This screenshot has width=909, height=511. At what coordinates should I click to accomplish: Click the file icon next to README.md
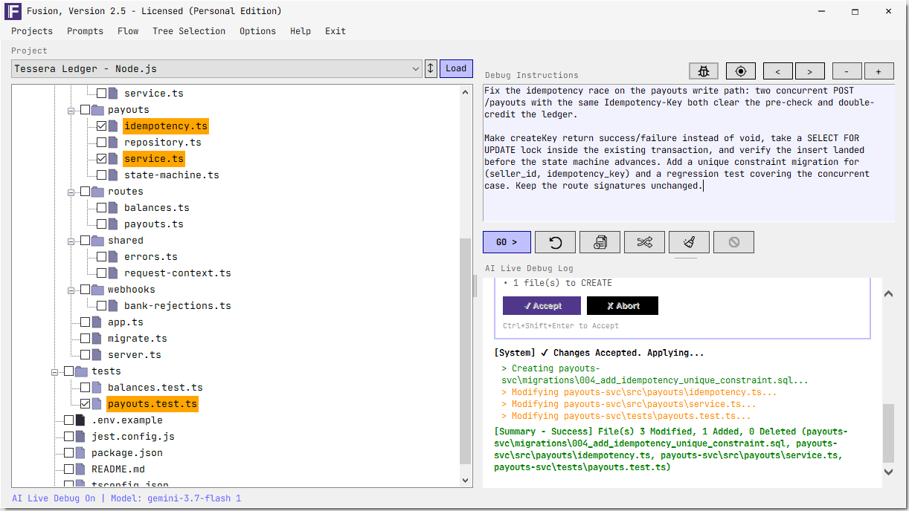[x=80, y=469]
